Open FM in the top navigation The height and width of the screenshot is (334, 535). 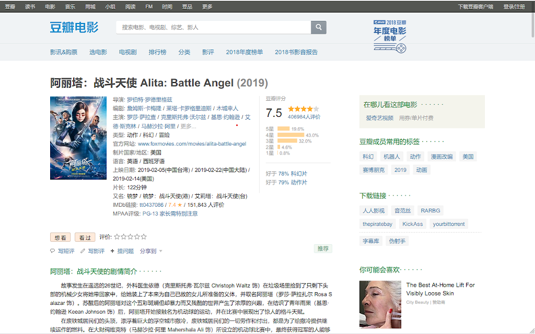tap(149, 6)
